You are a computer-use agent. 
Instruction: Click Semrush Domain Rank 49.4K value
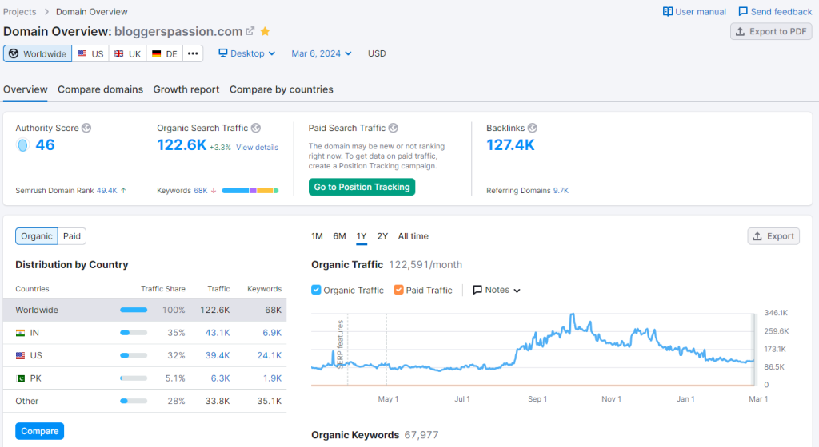pyautogui.click(x=107, y=191)
